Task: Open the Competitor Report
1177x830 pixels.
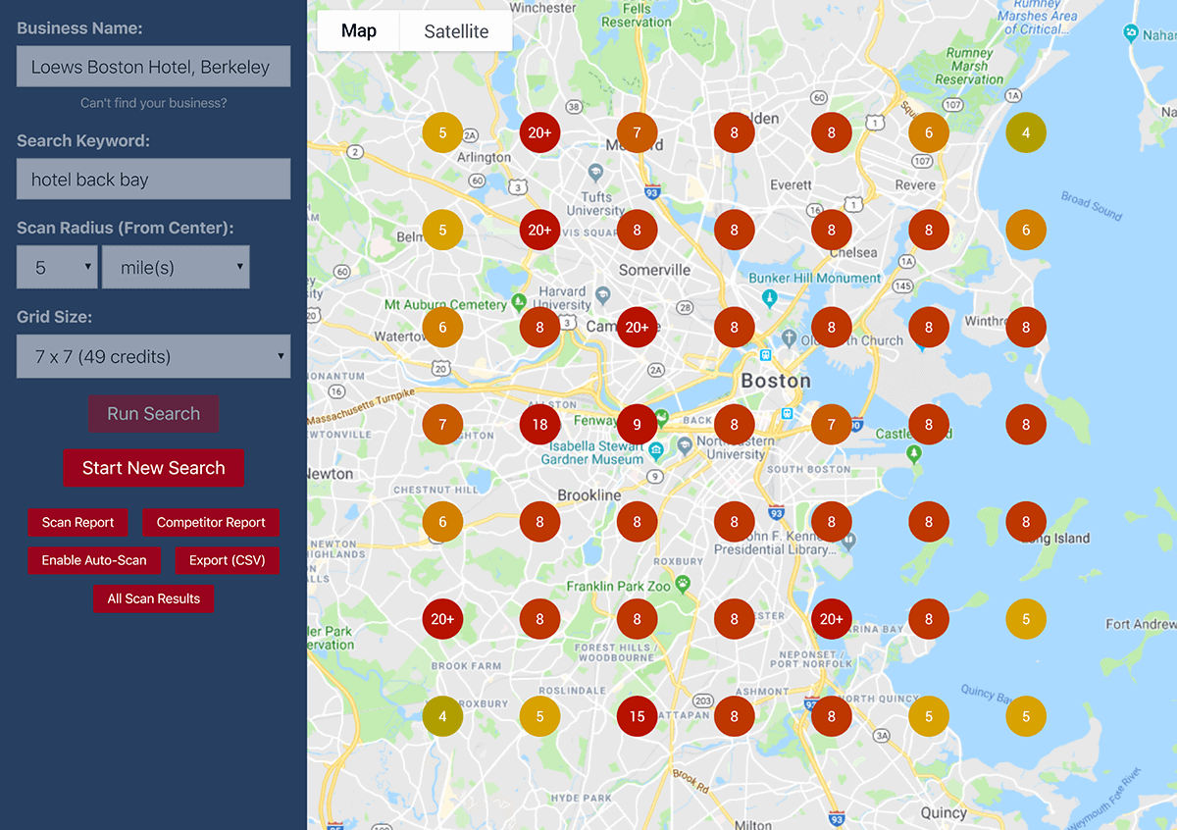Action: (211, 522)
